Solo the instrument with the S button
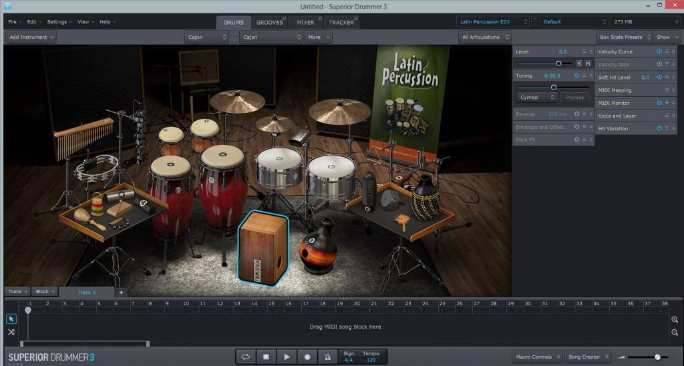Image resolution: width=684 pixels, height=366 pixels. click(x=579, y=63)
